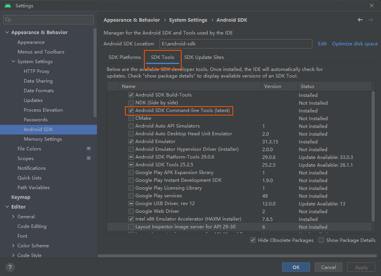381x276 pixels.
Task: Check the CMake checkbox
Action: tap(131, 118)
